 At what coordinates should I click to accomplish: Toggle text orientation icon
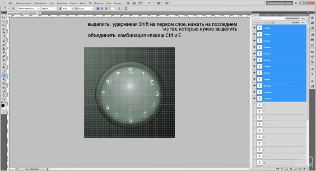coord(13,9)
